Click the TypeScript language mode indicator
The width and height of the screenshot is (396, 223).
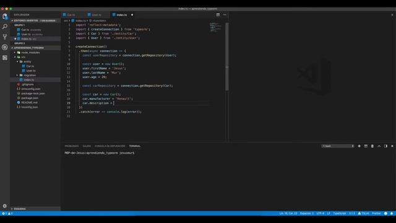pyautogui.click(x=340, y=213)
